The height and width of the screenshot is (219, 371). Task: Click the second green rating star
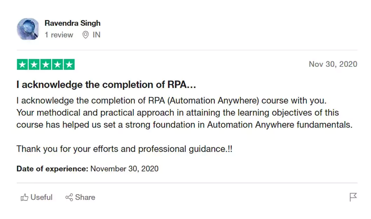34,65
